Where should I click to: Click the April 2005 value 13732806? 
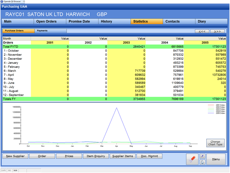(219, 75)
